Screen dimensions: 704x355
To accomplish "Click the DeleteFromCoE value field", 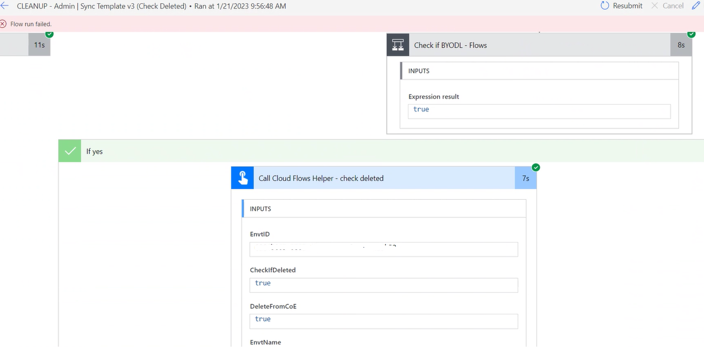I will [384, 321].
